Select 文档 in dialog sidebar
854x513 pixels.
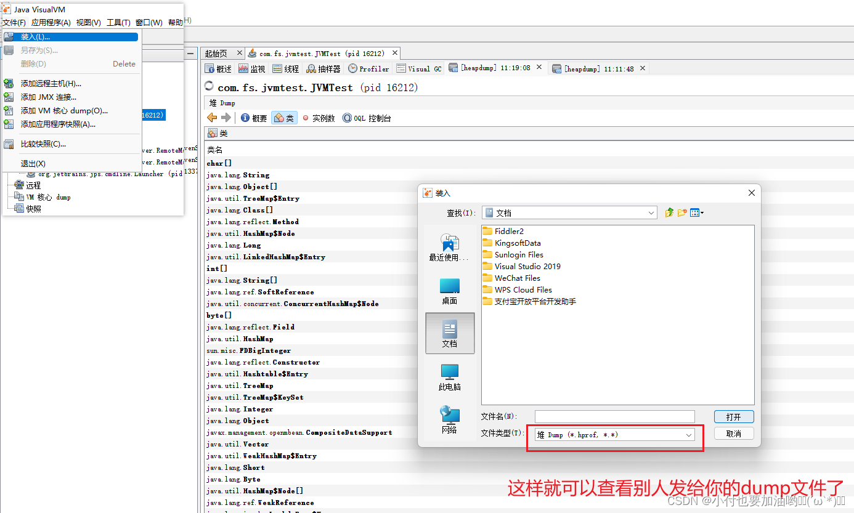[x=450, y=333]
